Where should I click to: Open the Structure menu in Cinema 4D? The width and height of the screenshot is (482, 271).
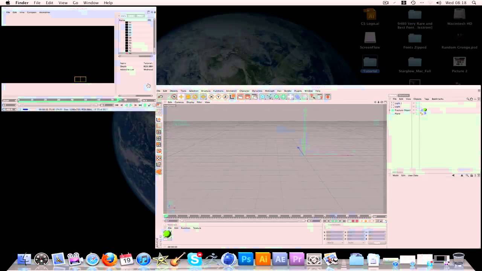[206, 91]
